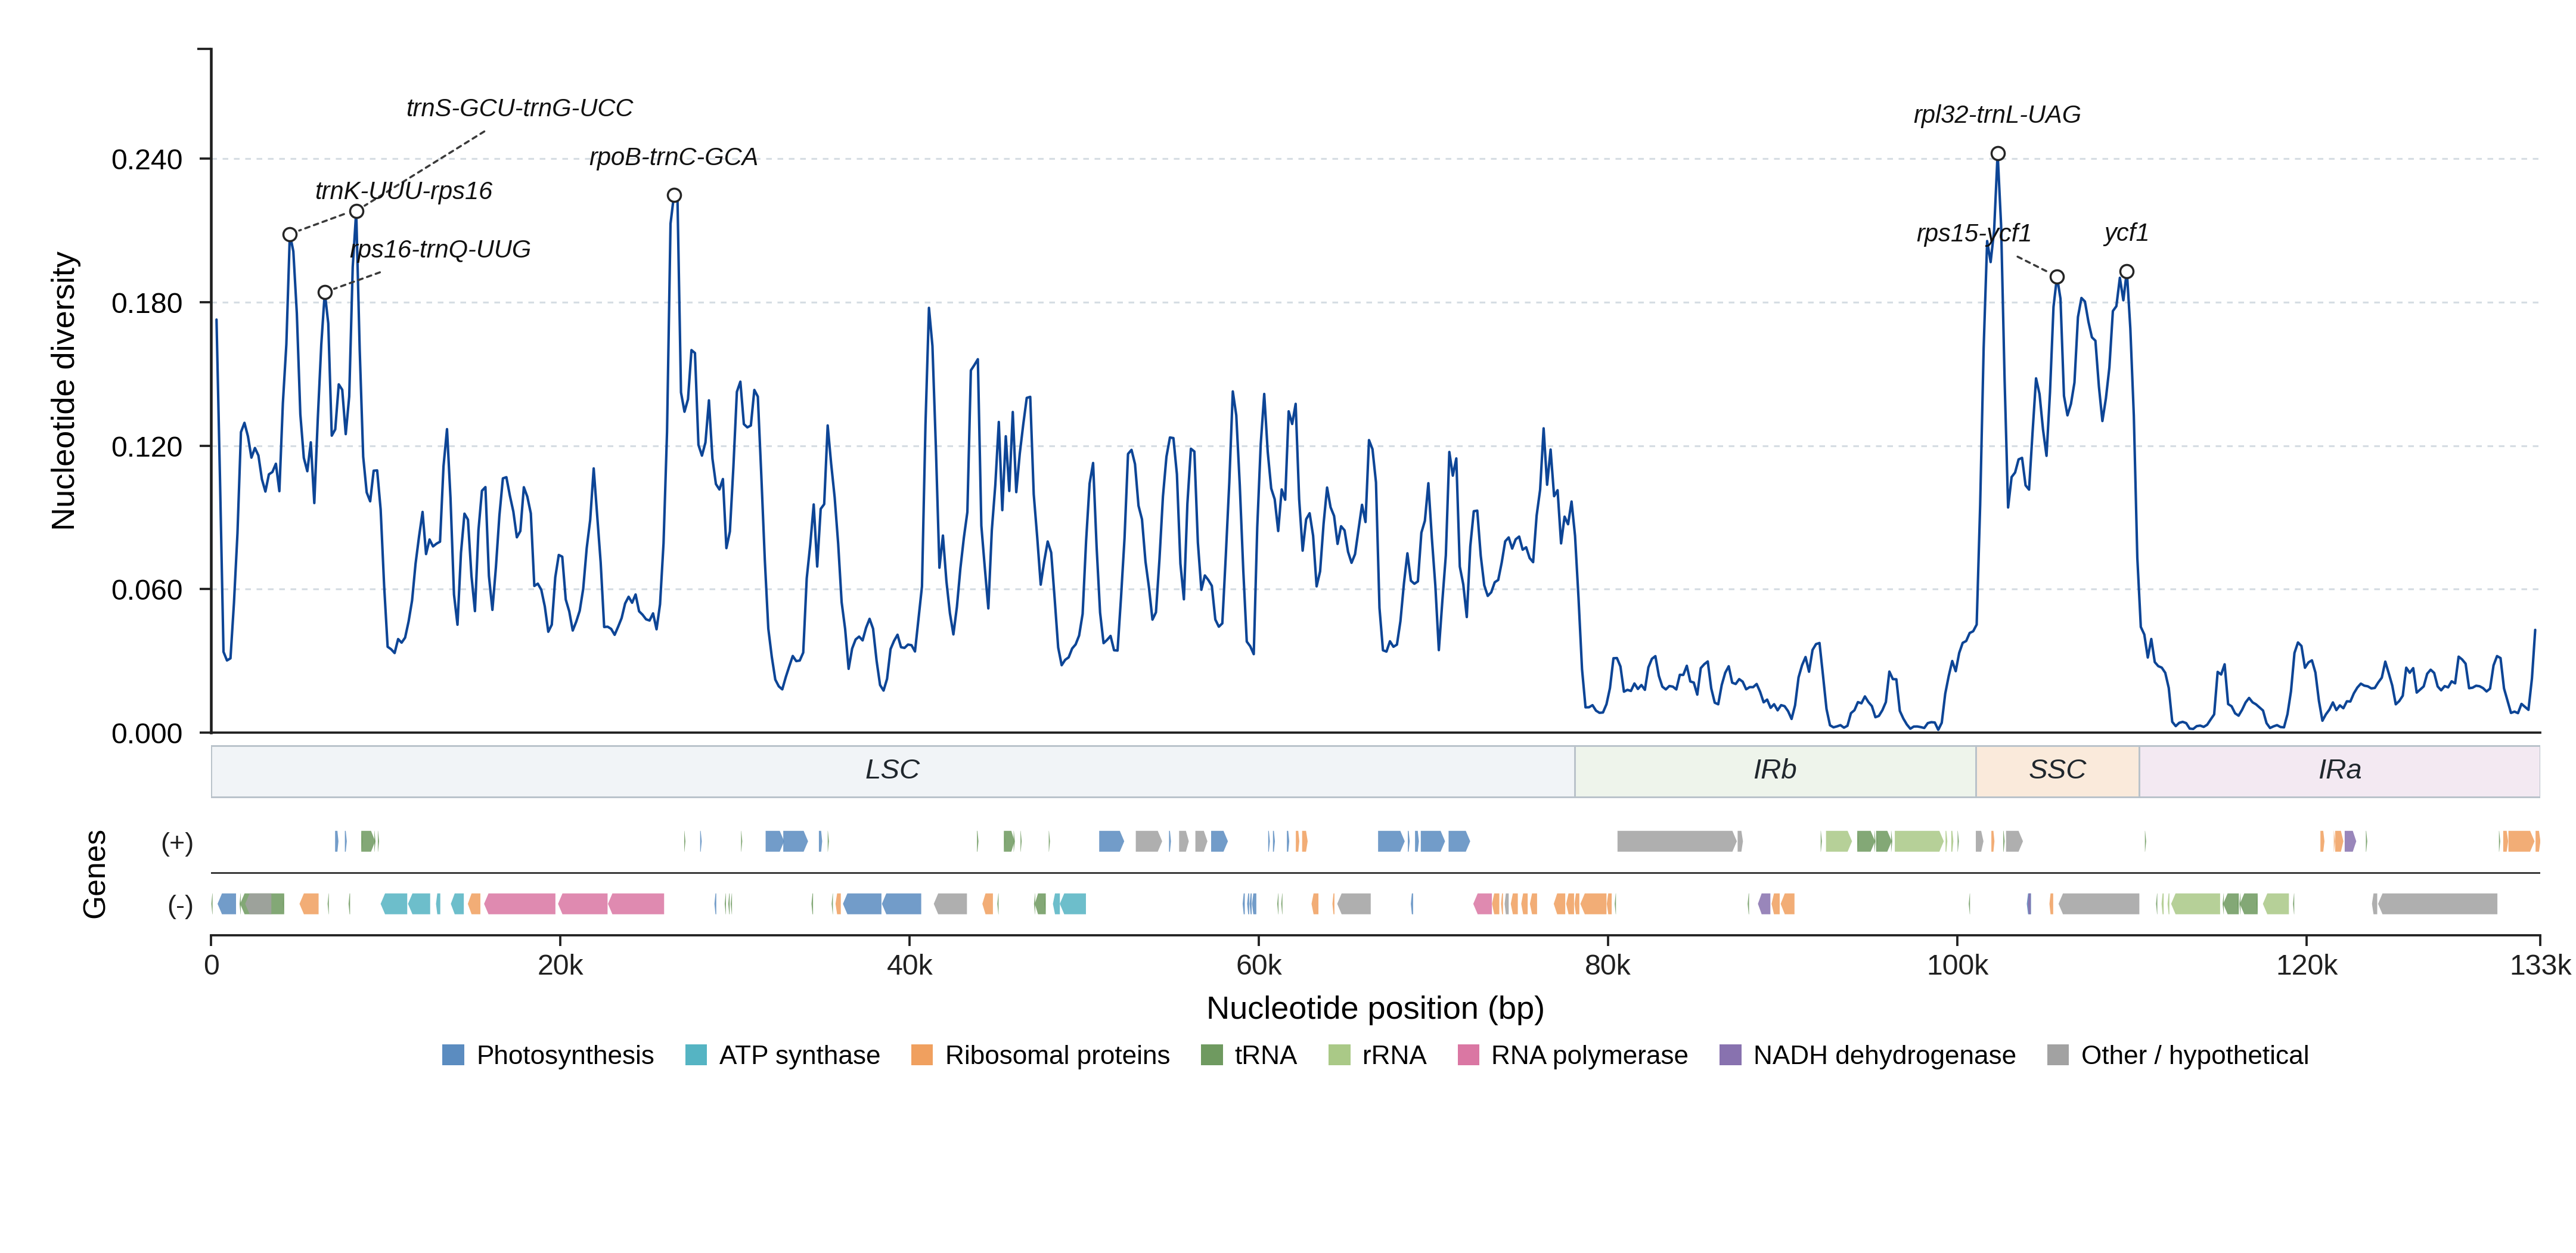The height and width of the screenshot is (1253, 2576).
Task: Select the SSC region bar
Action: tap(2057, 771)
